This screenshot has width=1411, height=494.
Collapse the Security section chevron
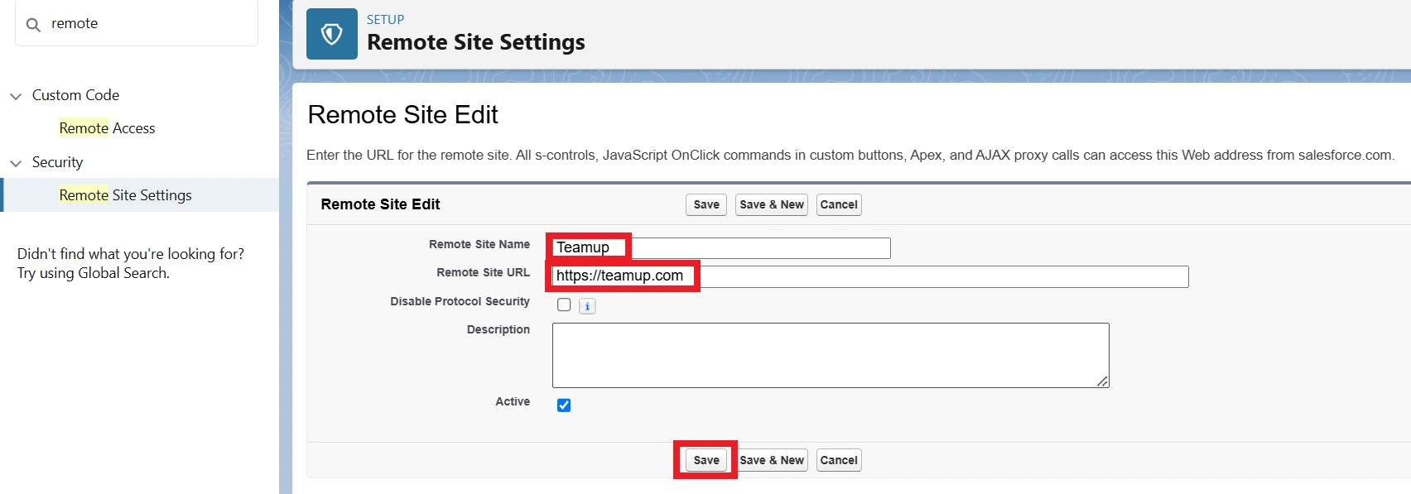(x=16, y=163)
